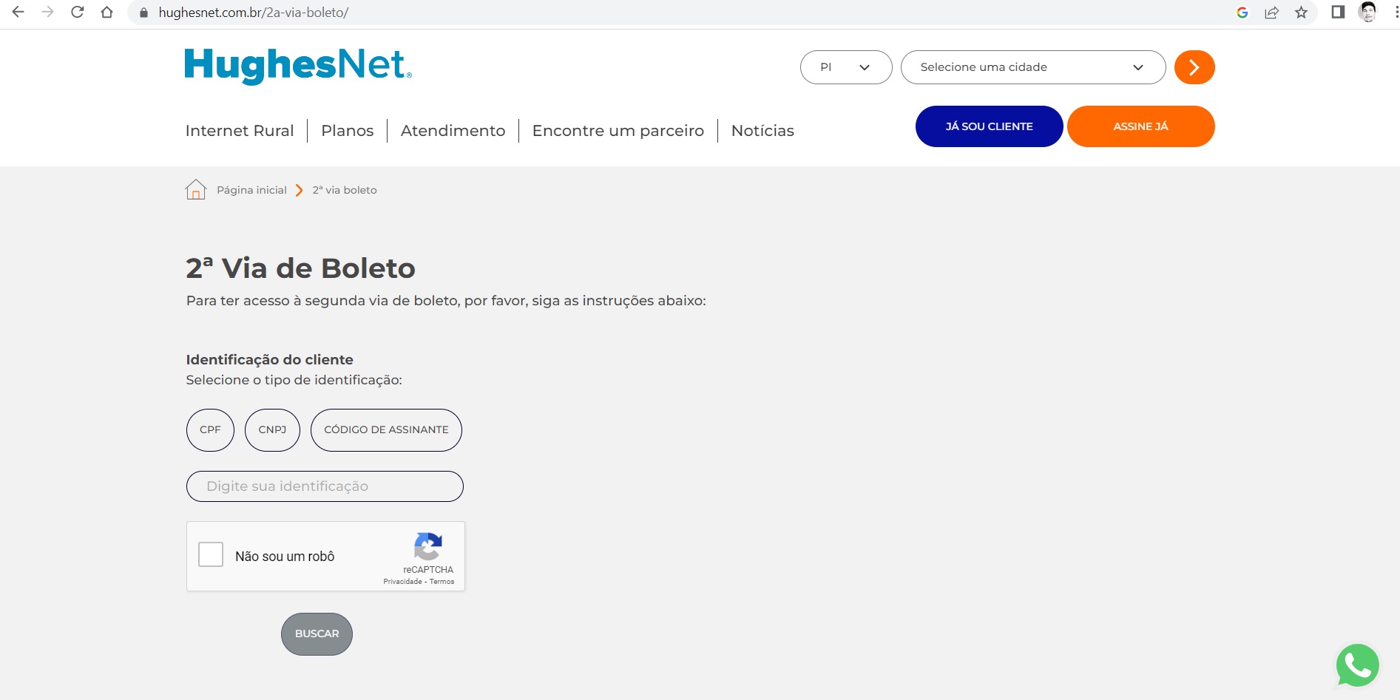Click the HughesNet logo

coord(298,65)
